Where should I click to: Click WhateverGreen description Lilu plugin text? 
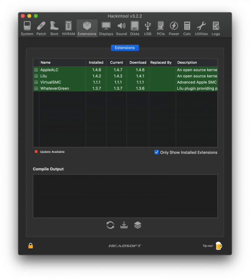pos(197,89)
